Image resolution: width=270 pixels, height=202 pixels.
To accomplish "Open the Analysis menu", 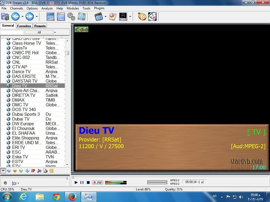I will tap(47, 8).
